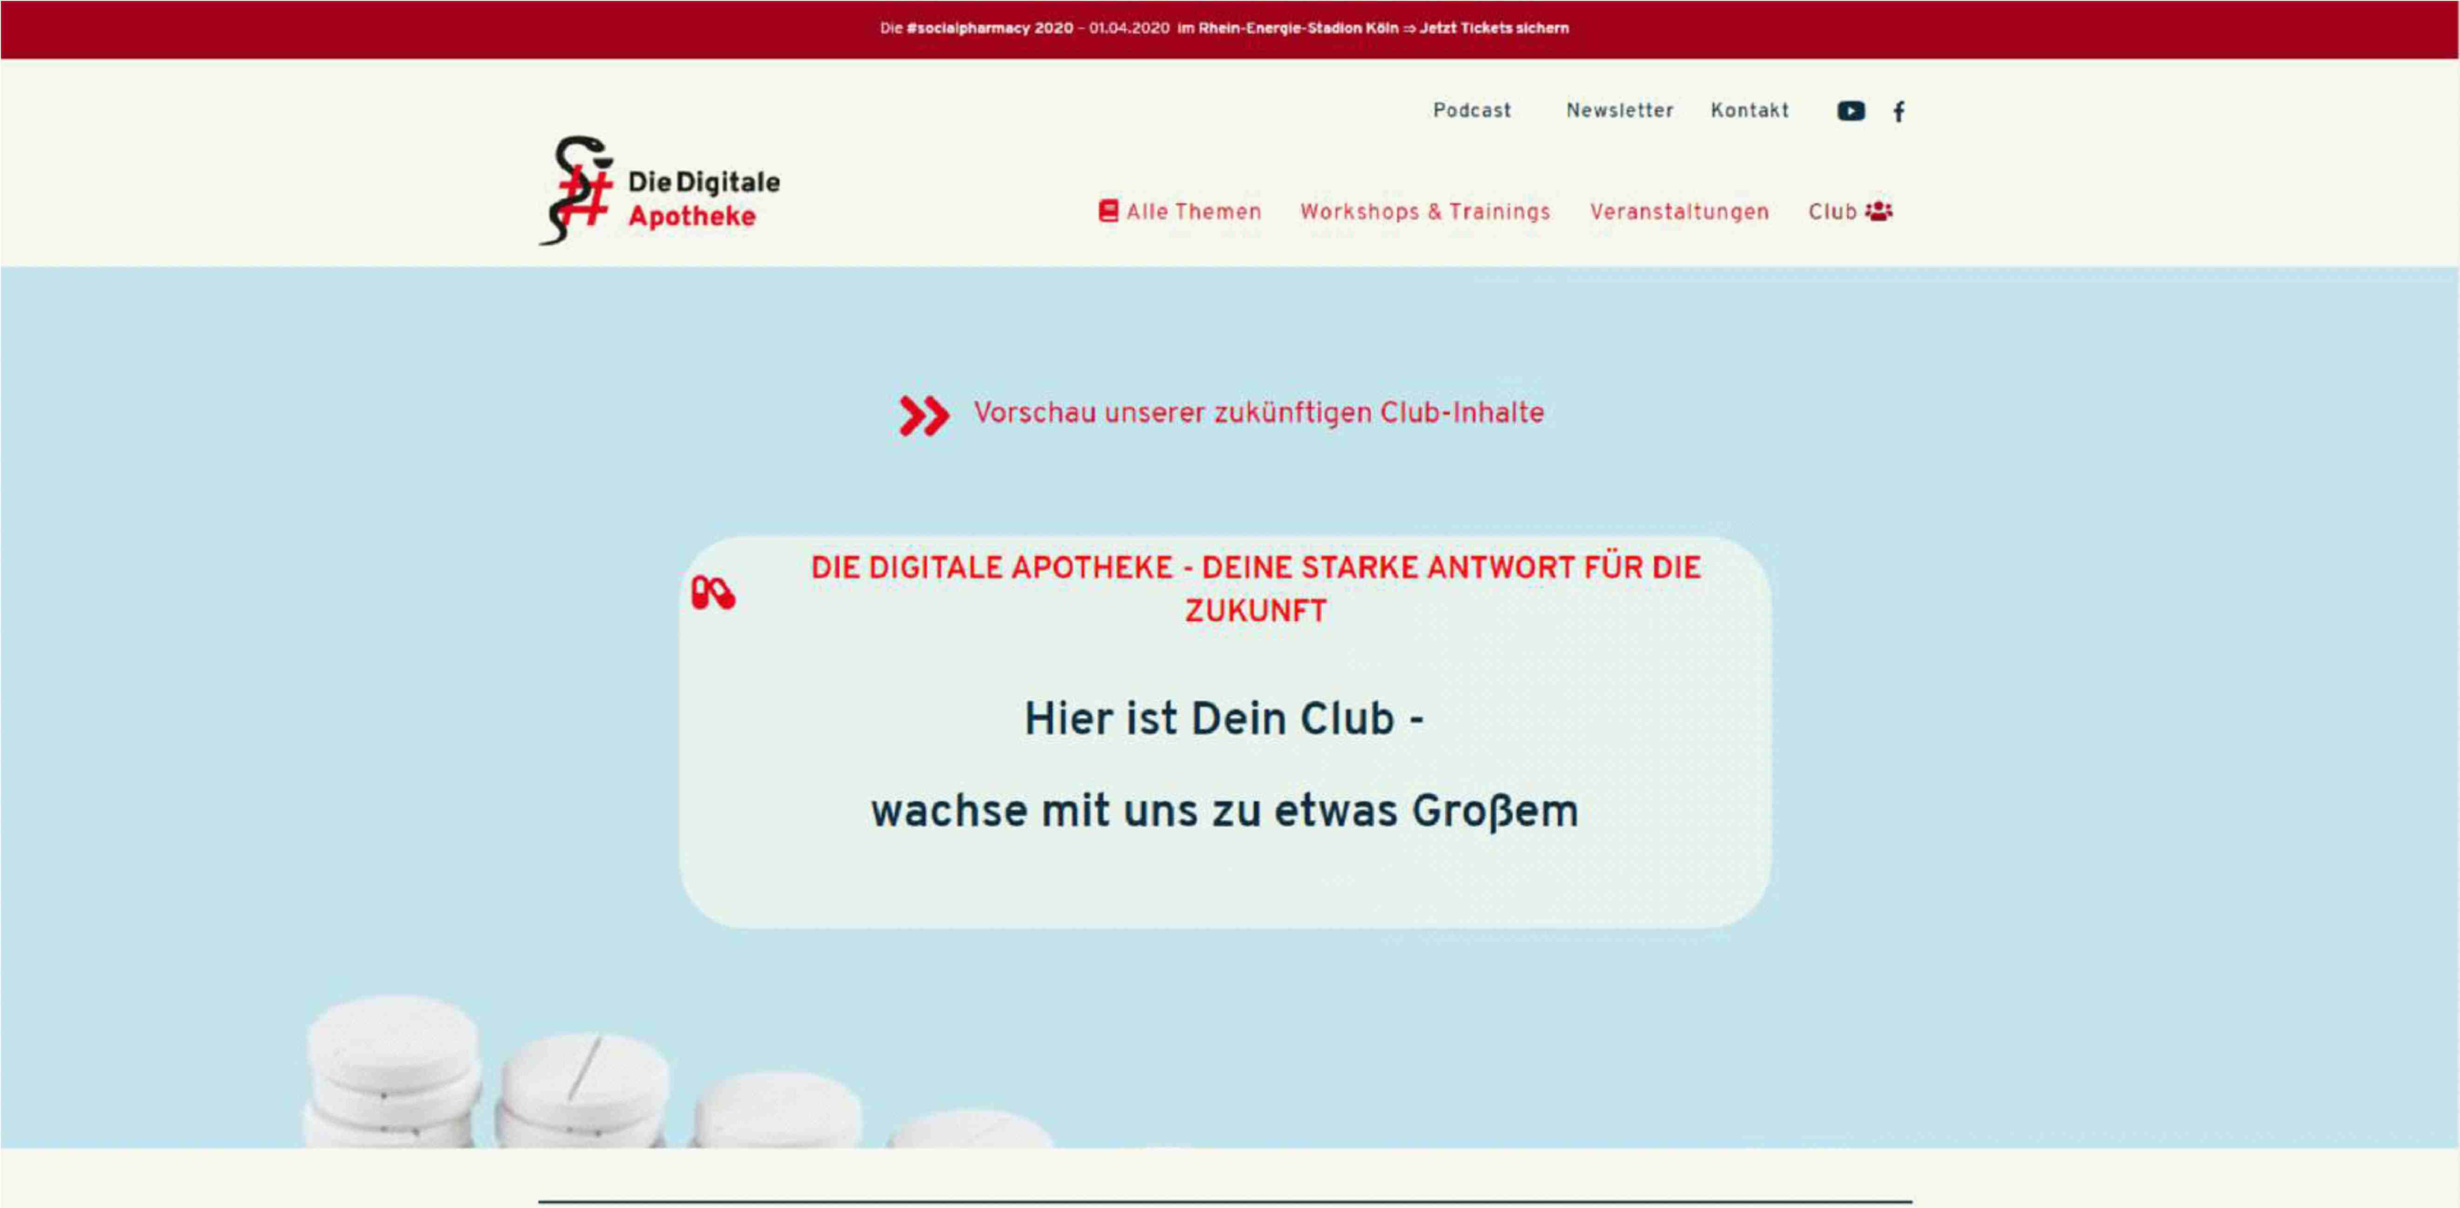This screenshot has width=2460, height=1208.
Task: Open the Club menu entry
Action: click(x=1832, y=212)
